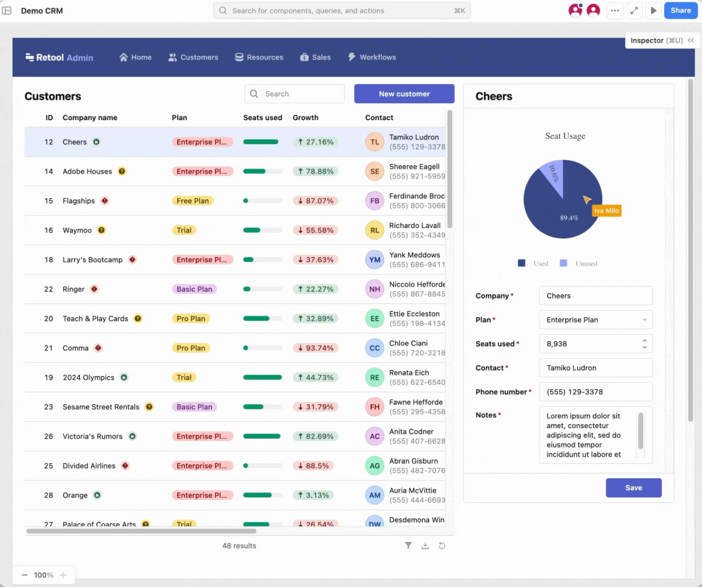Click the filter icon below the table
This screenshot has height=587, width=702.
[x=408, y=546]
